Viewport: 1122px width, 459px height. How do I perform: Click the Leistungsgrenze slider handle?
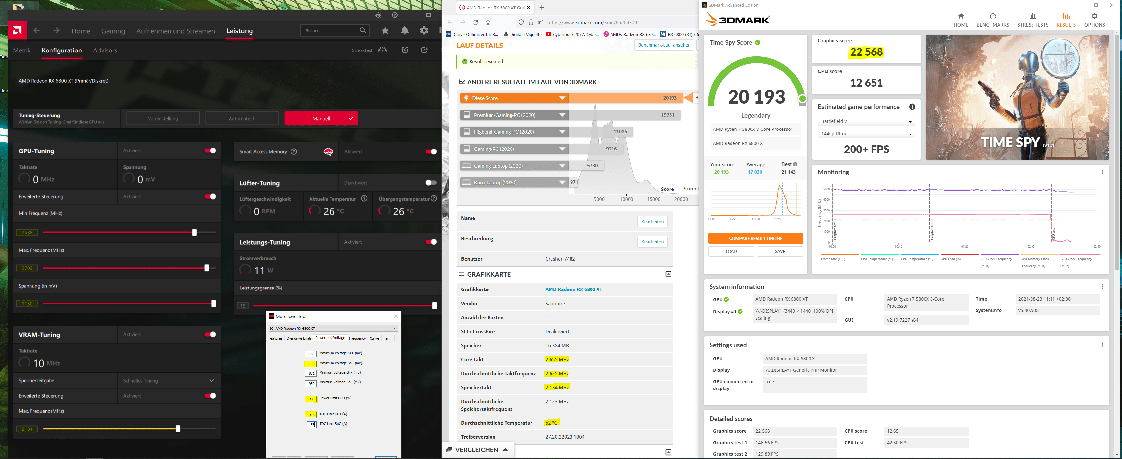(x=434, y=306)
